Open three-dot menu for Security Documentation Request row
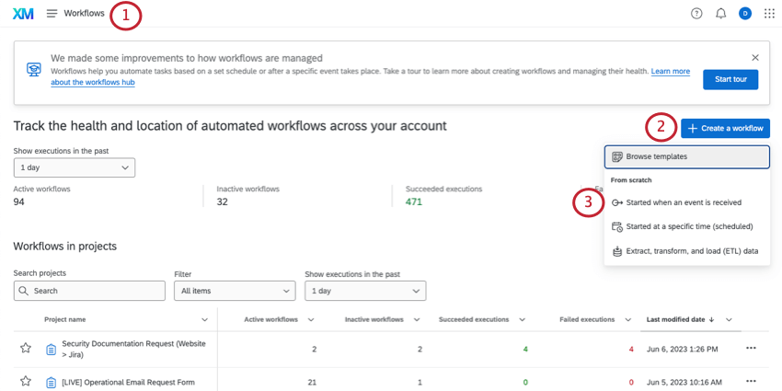This screenshot has height=391, width=782. click(x=751, y=349)
